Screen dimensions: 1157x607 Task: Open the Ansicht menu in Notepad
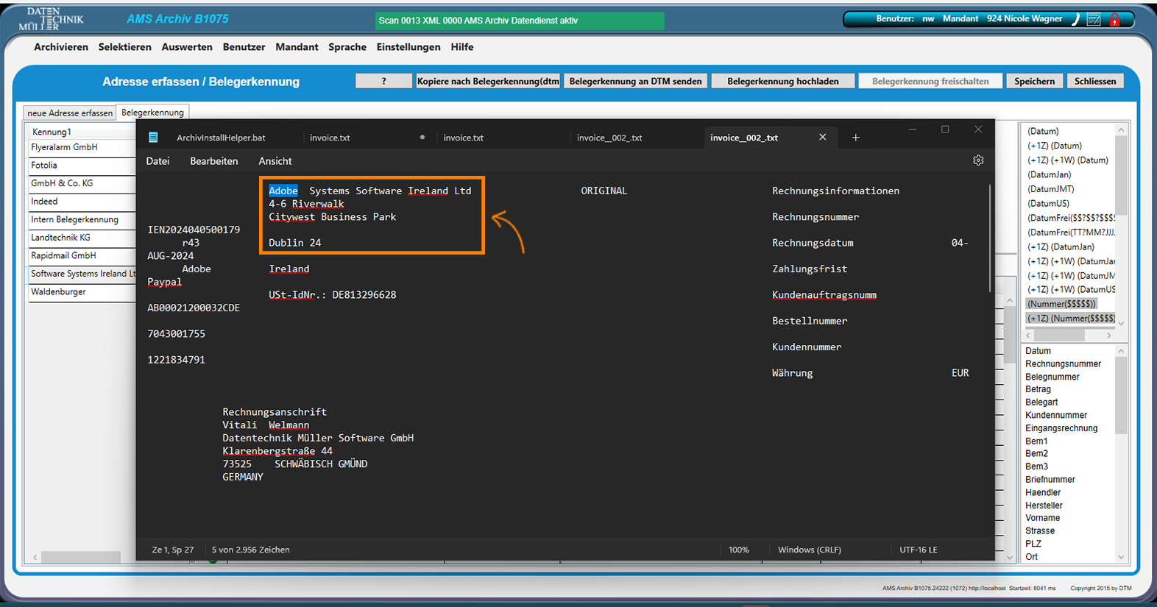point(275,161)
